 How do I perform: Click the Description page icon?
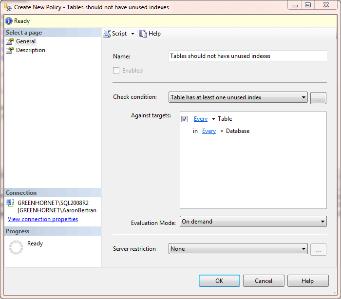(x=10, y=50)
